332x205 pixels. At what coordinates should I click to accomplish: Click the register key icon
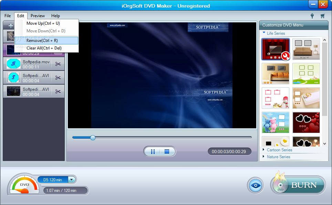point(312,16)
